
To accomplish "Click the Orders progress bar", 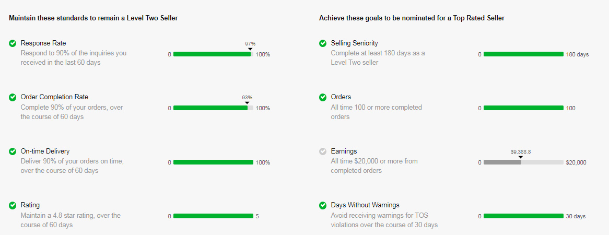I will pos(523,108).
